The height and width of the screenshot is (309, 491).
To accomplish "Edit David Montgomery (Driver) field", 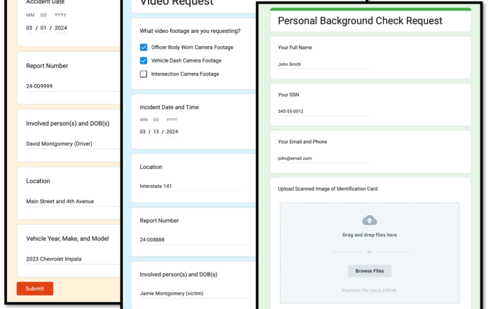I will click(73, 144).
